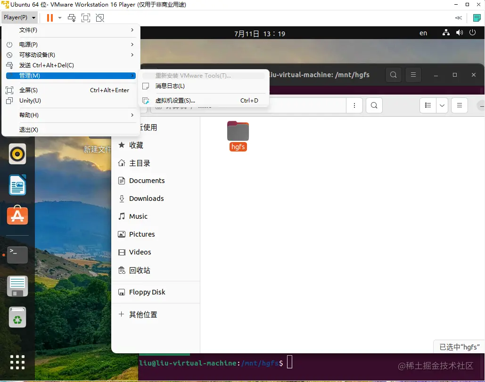
Task: Open the Trash icon in the dock
Action: [17, 317]
